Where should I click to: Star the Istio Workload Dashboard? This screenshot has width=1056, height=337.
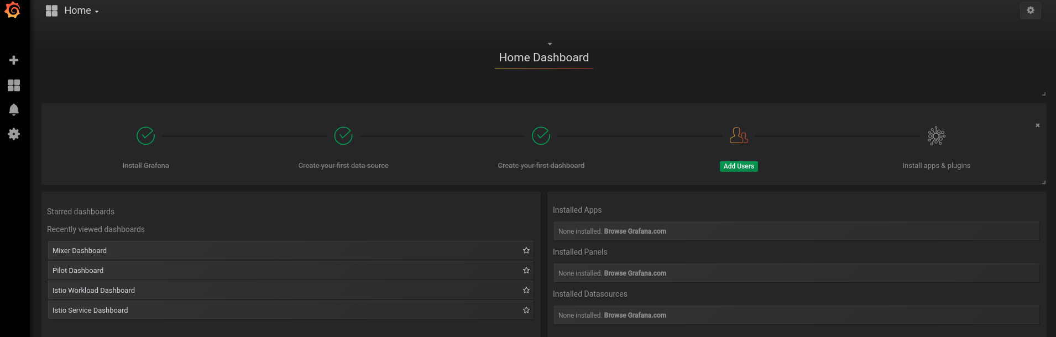pyautogui.click(x=526, y=291)
